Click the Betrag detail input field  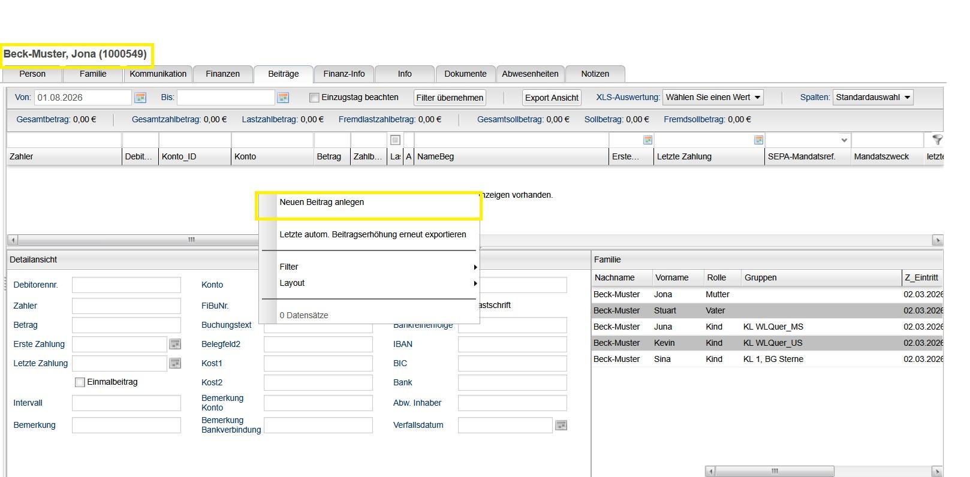(x=126, y=325)
